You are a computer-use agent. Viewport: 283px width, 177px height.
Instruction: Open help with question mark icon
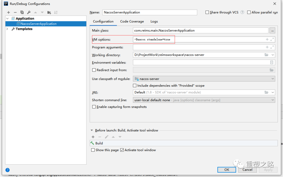[7, 170]
